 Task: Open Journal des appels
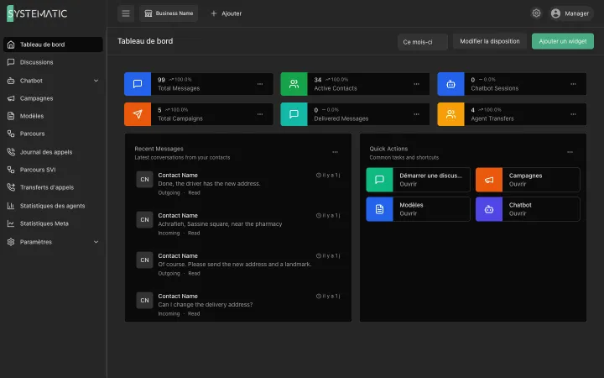click(x=53, y=152)
